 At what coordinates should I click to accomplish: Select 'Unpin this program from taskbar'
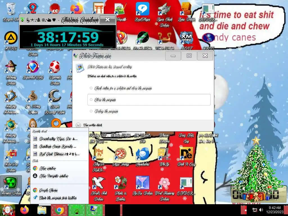(59, 198)
